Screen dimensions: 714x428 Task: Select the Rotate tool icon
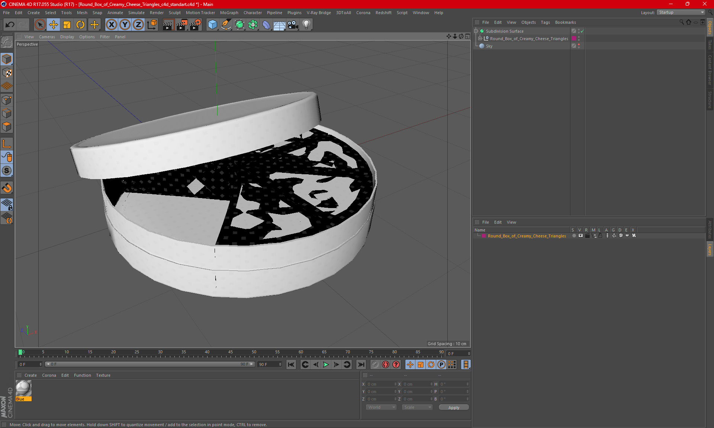click(80, 25)
